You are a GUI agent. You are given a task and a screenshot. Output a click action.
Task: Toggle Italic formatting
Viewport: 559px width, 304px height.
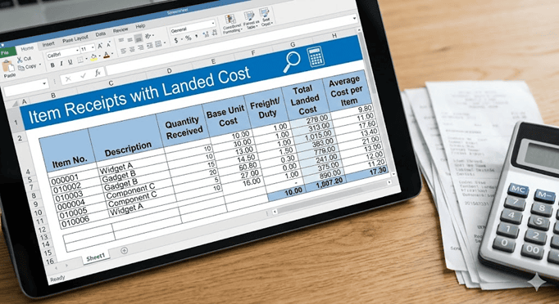[61, 63]
